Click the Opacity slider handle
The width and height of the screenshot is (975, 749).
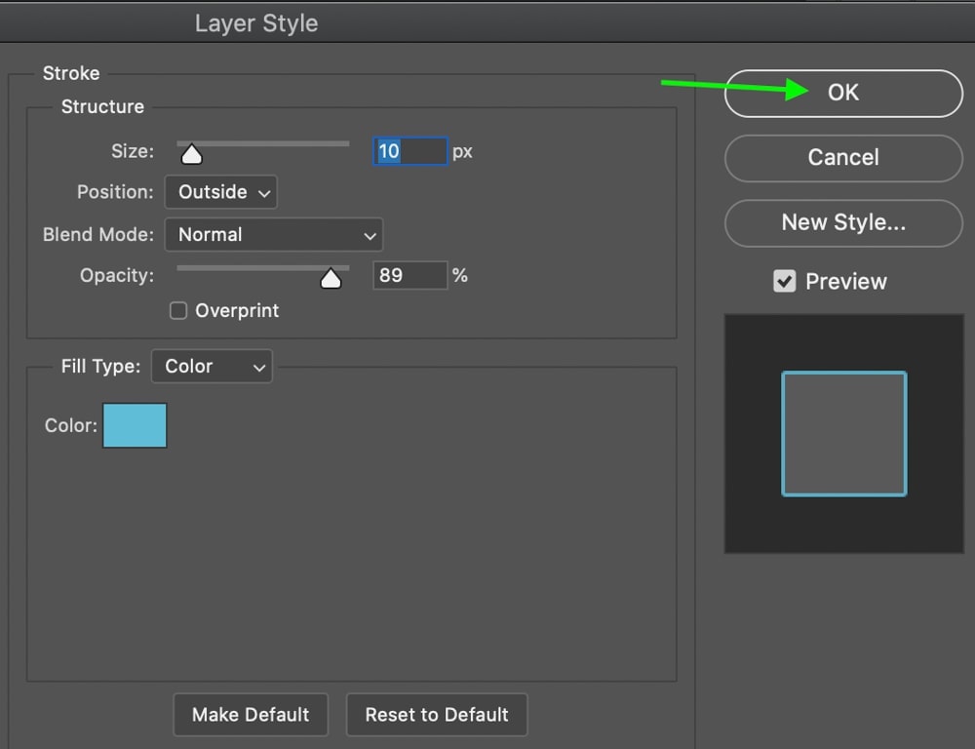pyautogui.click(x=331, y=278)
